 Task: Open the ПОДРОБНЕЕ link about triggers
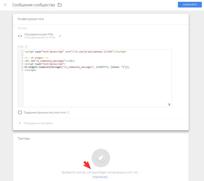[x=101, y=177]
